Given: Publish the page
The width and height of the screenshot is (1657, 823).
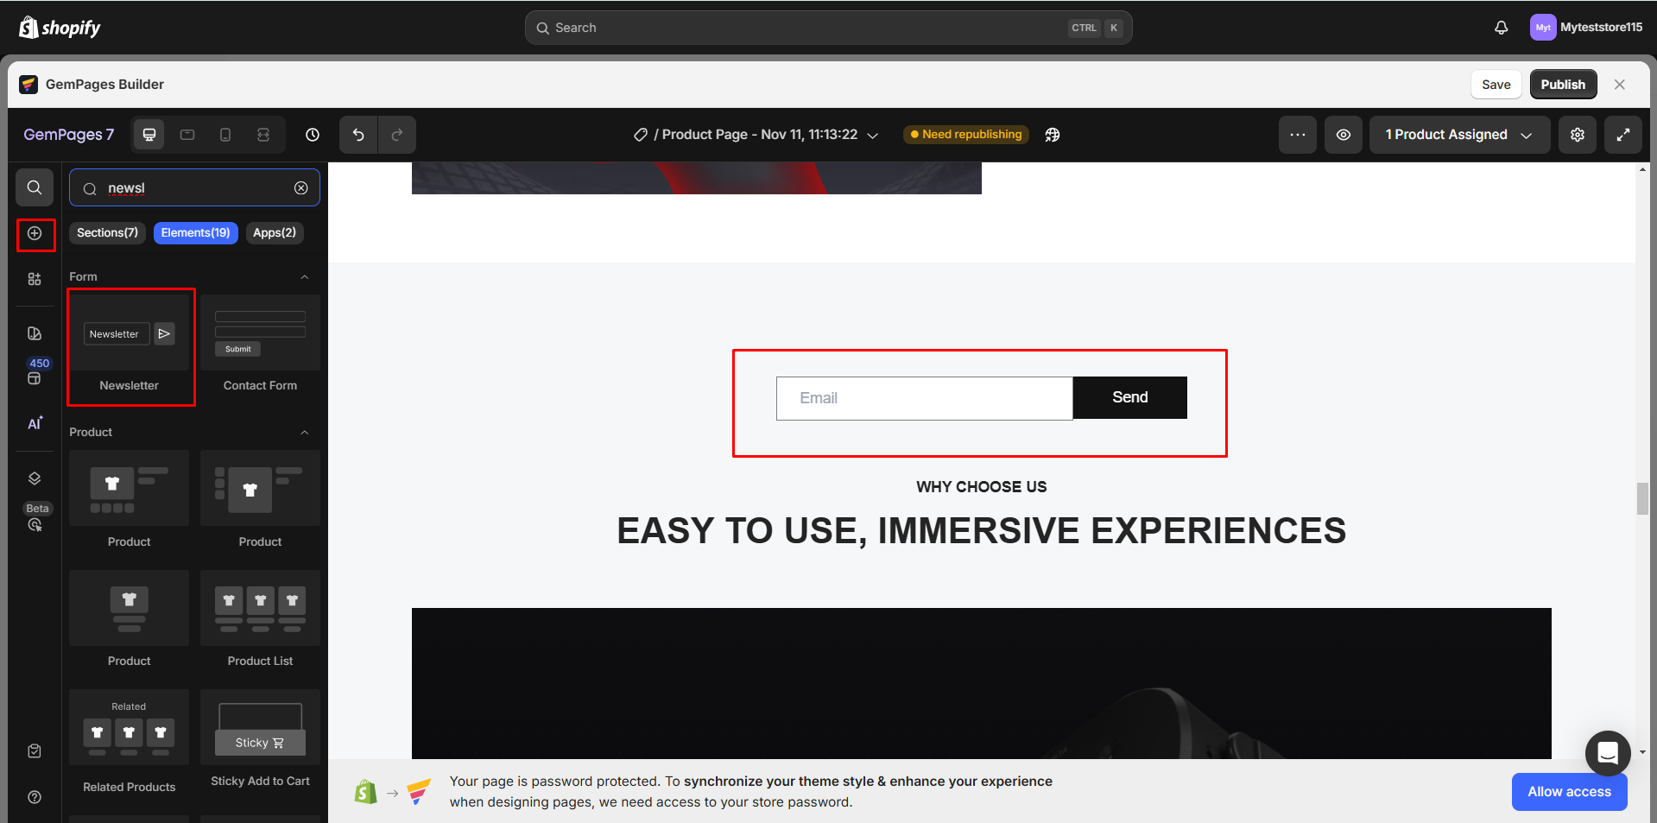Looking at the screenshot, I should point(1563,84).
